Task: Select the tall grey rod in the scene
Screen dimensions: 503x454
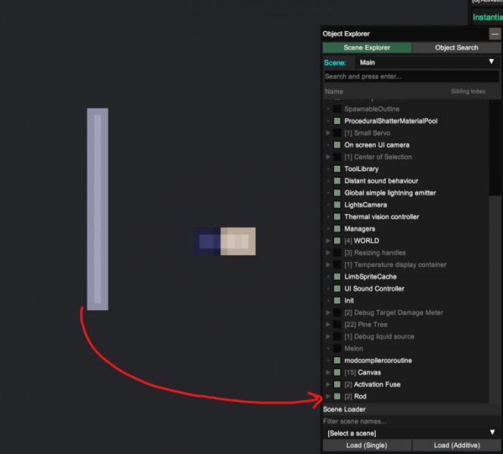Action: (x=98, y=209)
